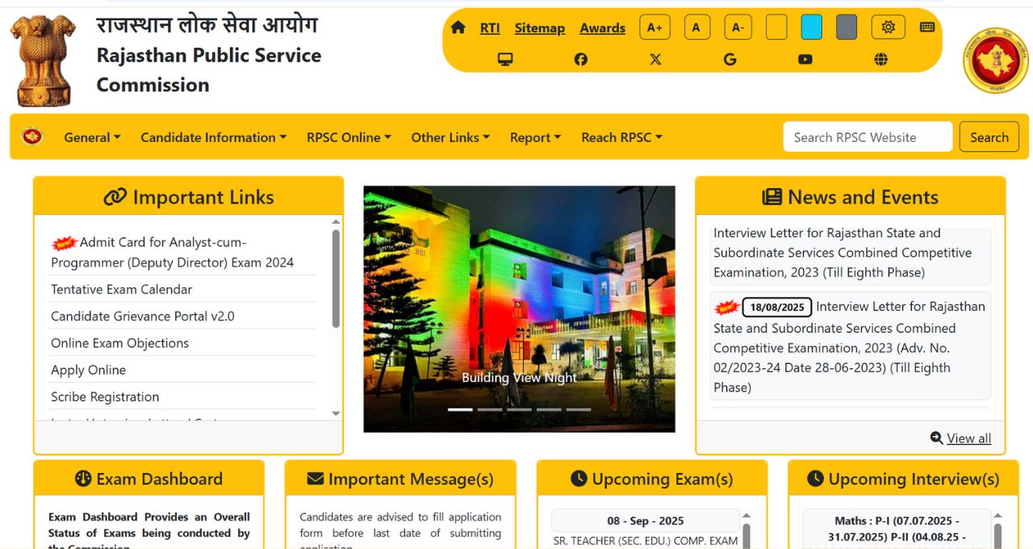
Task: Click the chain link icon beside Important Links
Action: (x=115, y=197)
